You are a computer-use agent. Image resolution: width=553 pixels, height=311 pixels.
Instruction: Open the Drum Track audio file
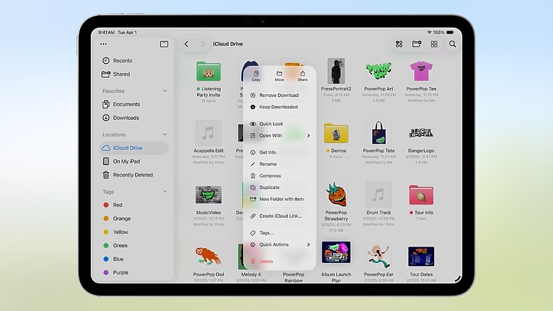tap(379, 194)
